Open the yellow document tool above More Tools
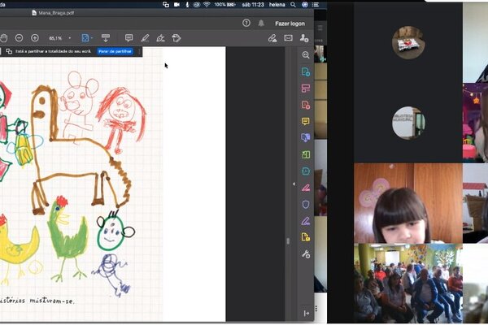This screenshot has height=325, width=488. coord(306,237)
